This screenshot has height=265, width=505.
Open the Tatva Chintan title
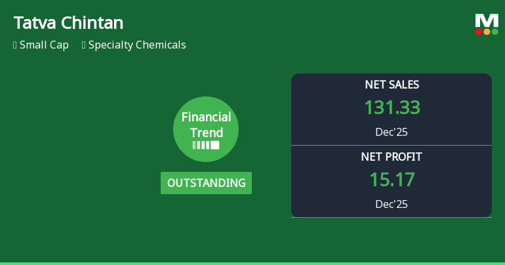68,23
